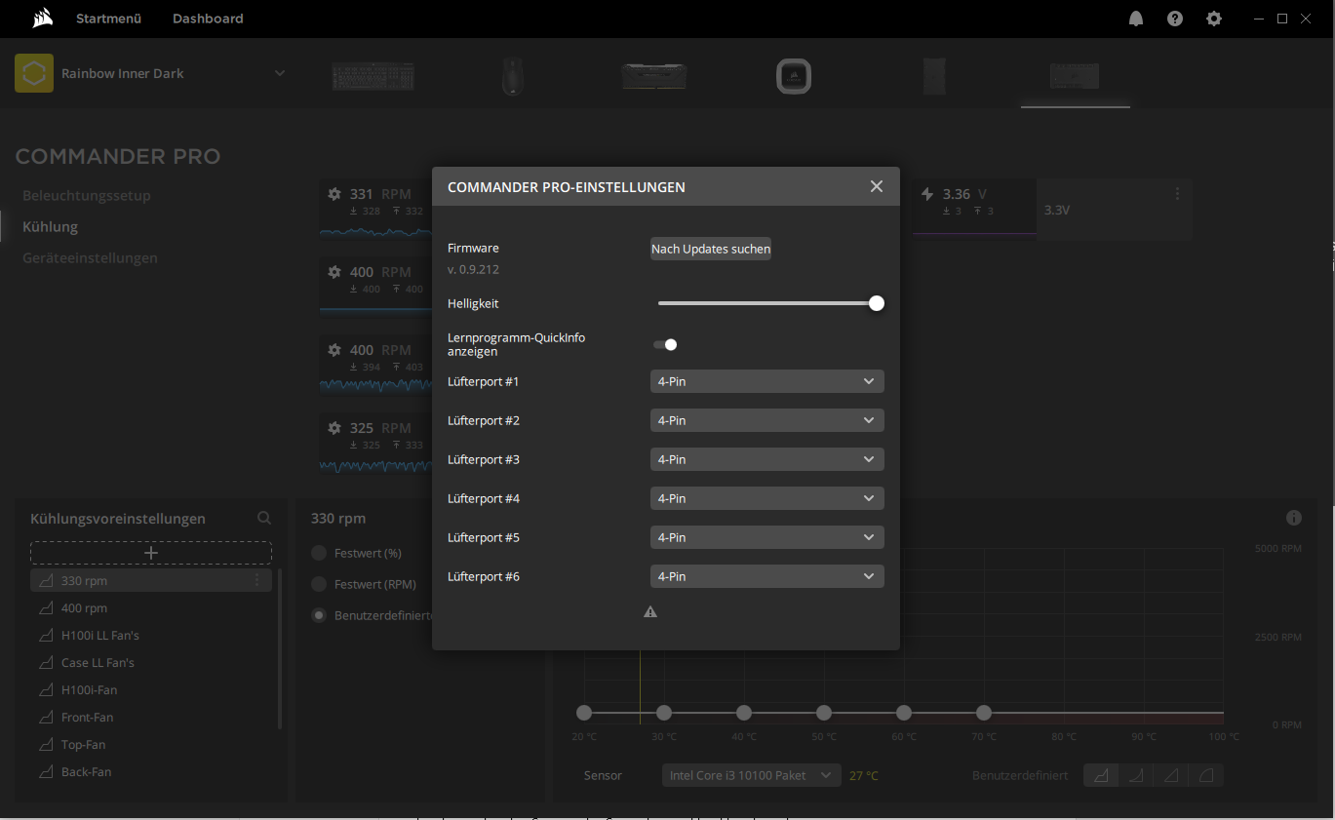1335x820 pixels.
Task: Select the mouse device thumbnail
Action: click(x=512, y=76)
